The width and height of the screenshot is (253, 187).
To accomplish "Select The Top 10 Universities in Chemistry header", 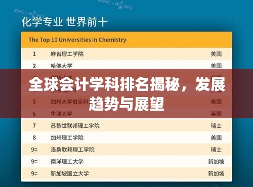I will coord(77,40).
